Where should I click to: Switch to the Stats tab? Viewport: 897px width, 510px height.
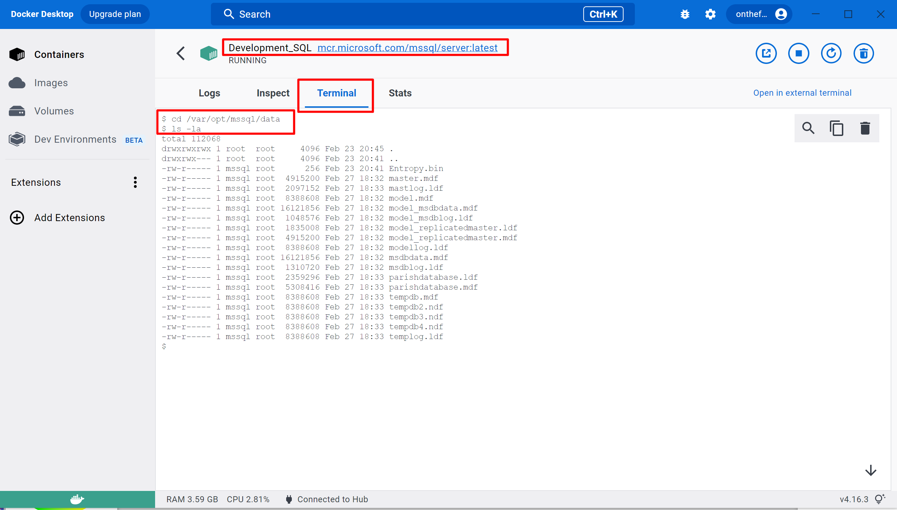tap(400, 93)
